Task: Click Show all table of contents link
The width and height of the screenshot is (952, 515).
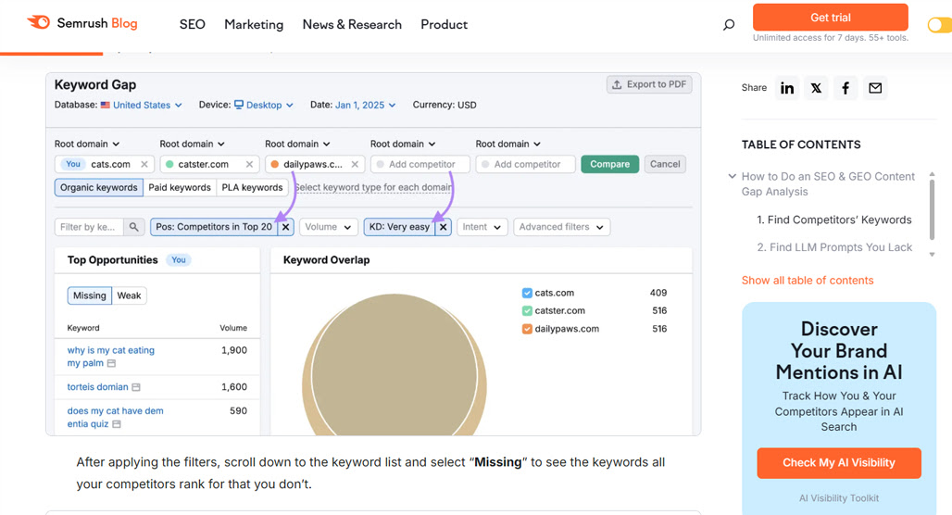Action: [808, 281]
